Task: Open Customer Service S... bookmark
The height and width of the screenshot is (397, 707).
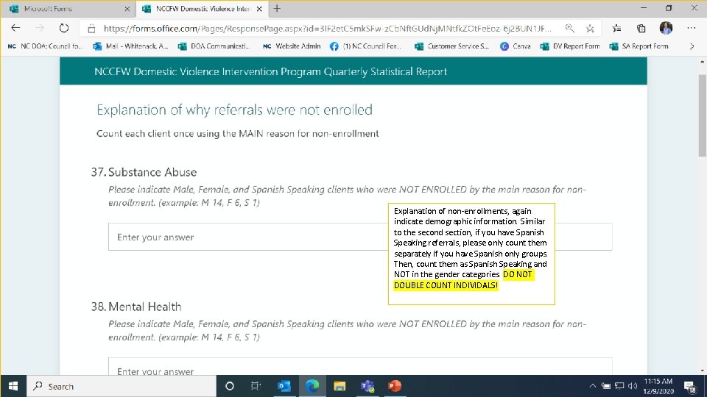Action: click(451, 46)
